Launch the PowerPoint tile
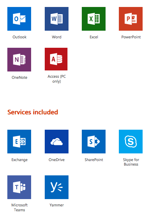Viewport: 151px width, 220px height. [x=131, y=19]
